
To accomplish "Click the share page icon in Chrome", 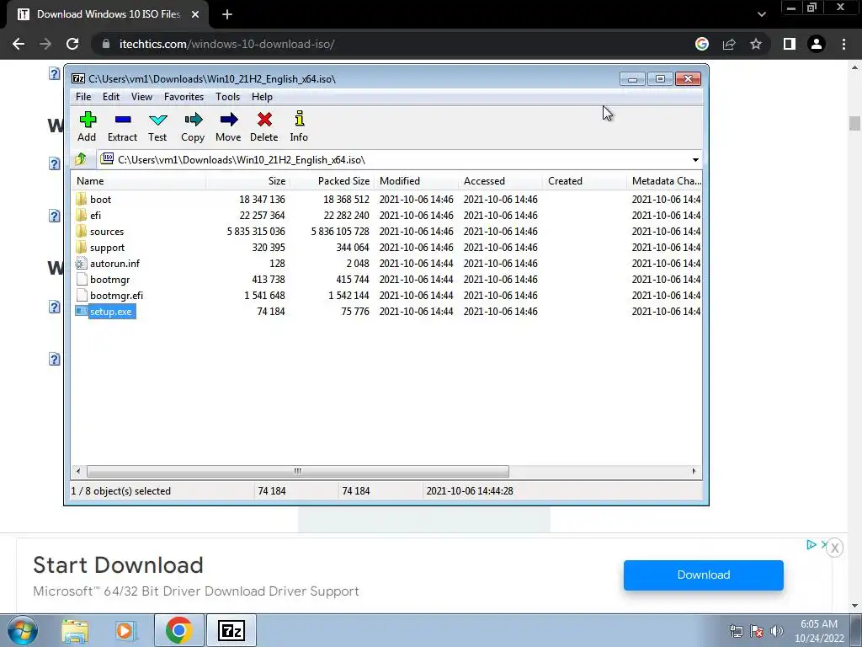I will pos(729,44).
